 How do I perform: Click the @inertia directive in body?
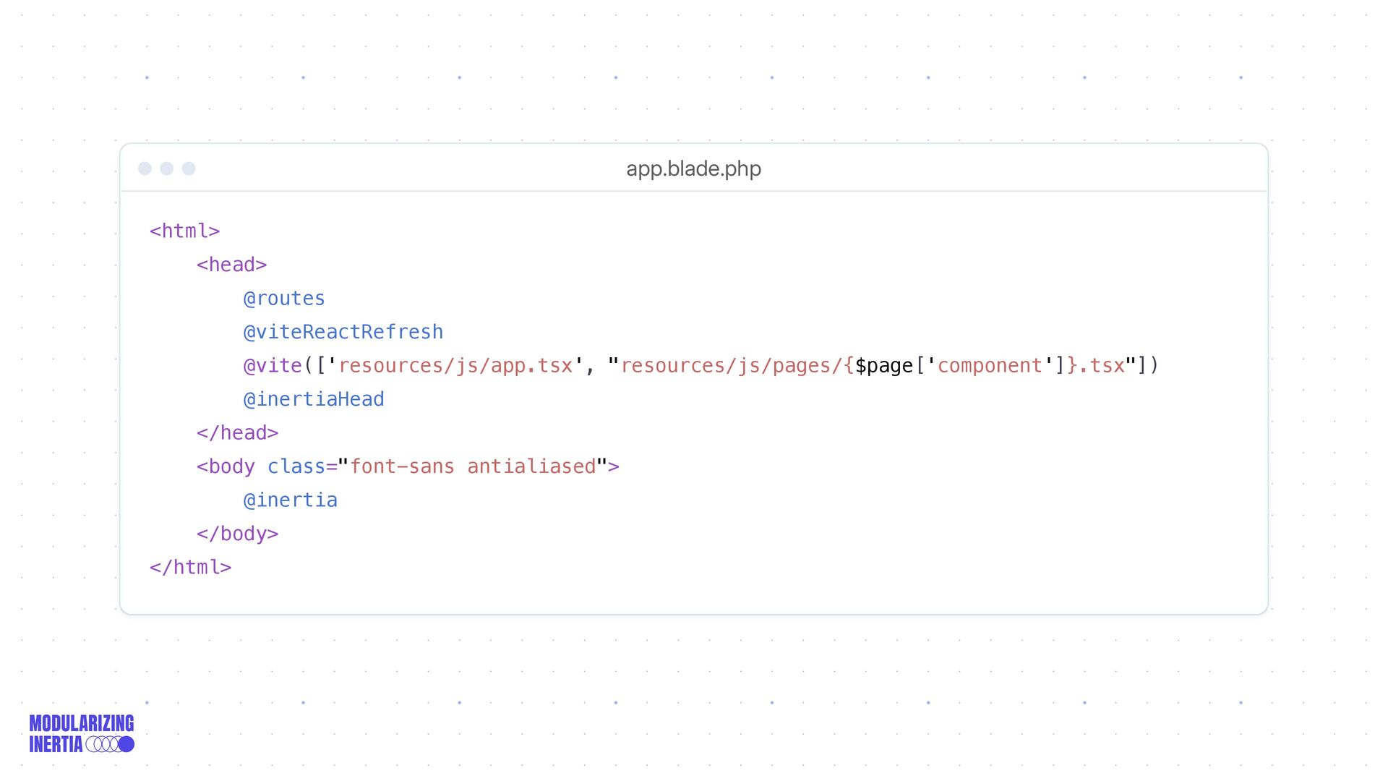[290, 500]
